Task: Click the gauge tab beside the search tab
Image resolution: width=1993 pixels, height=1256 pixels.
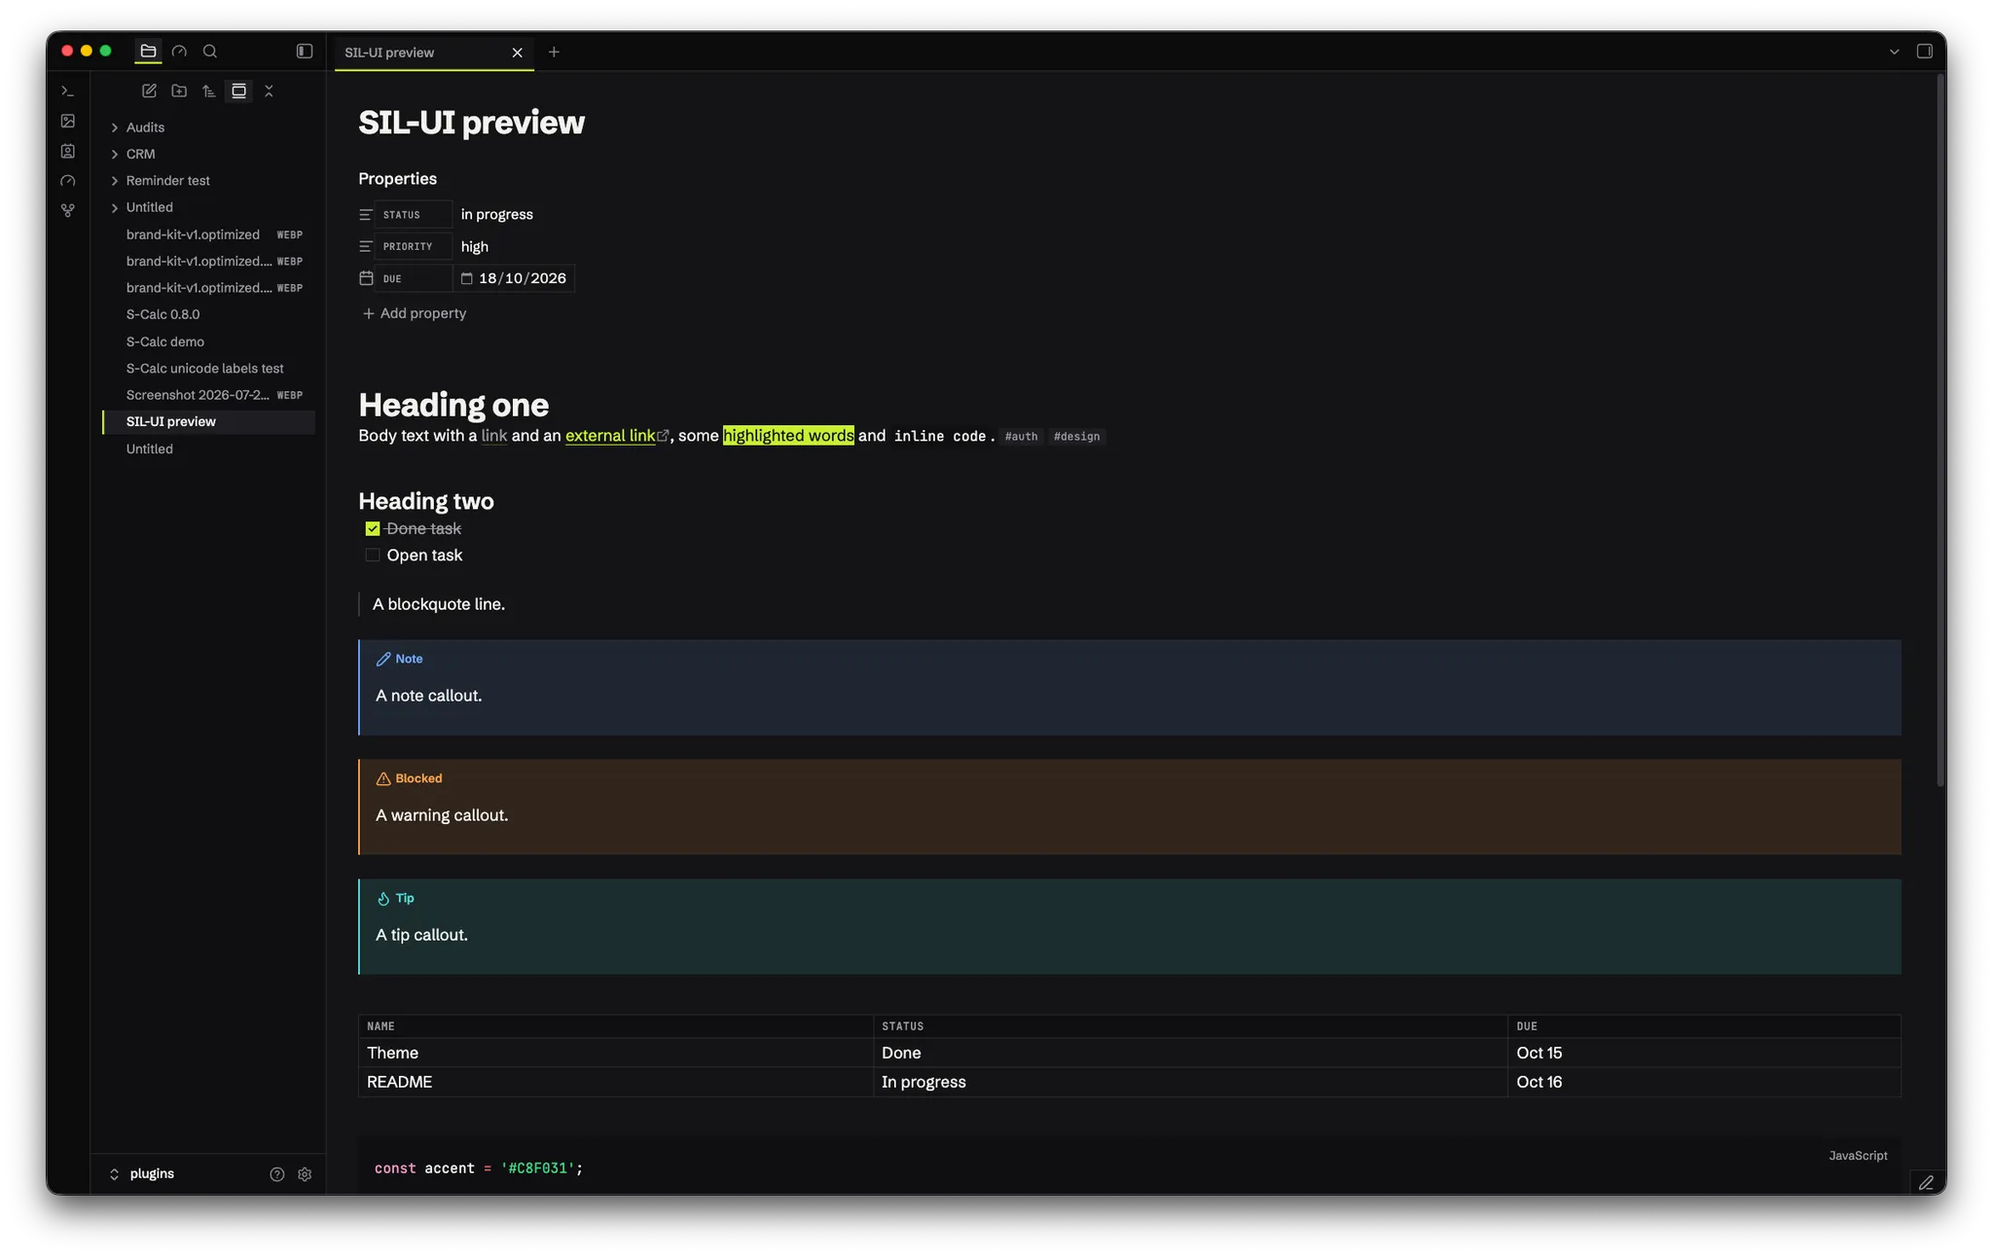Action: (179, 52)
